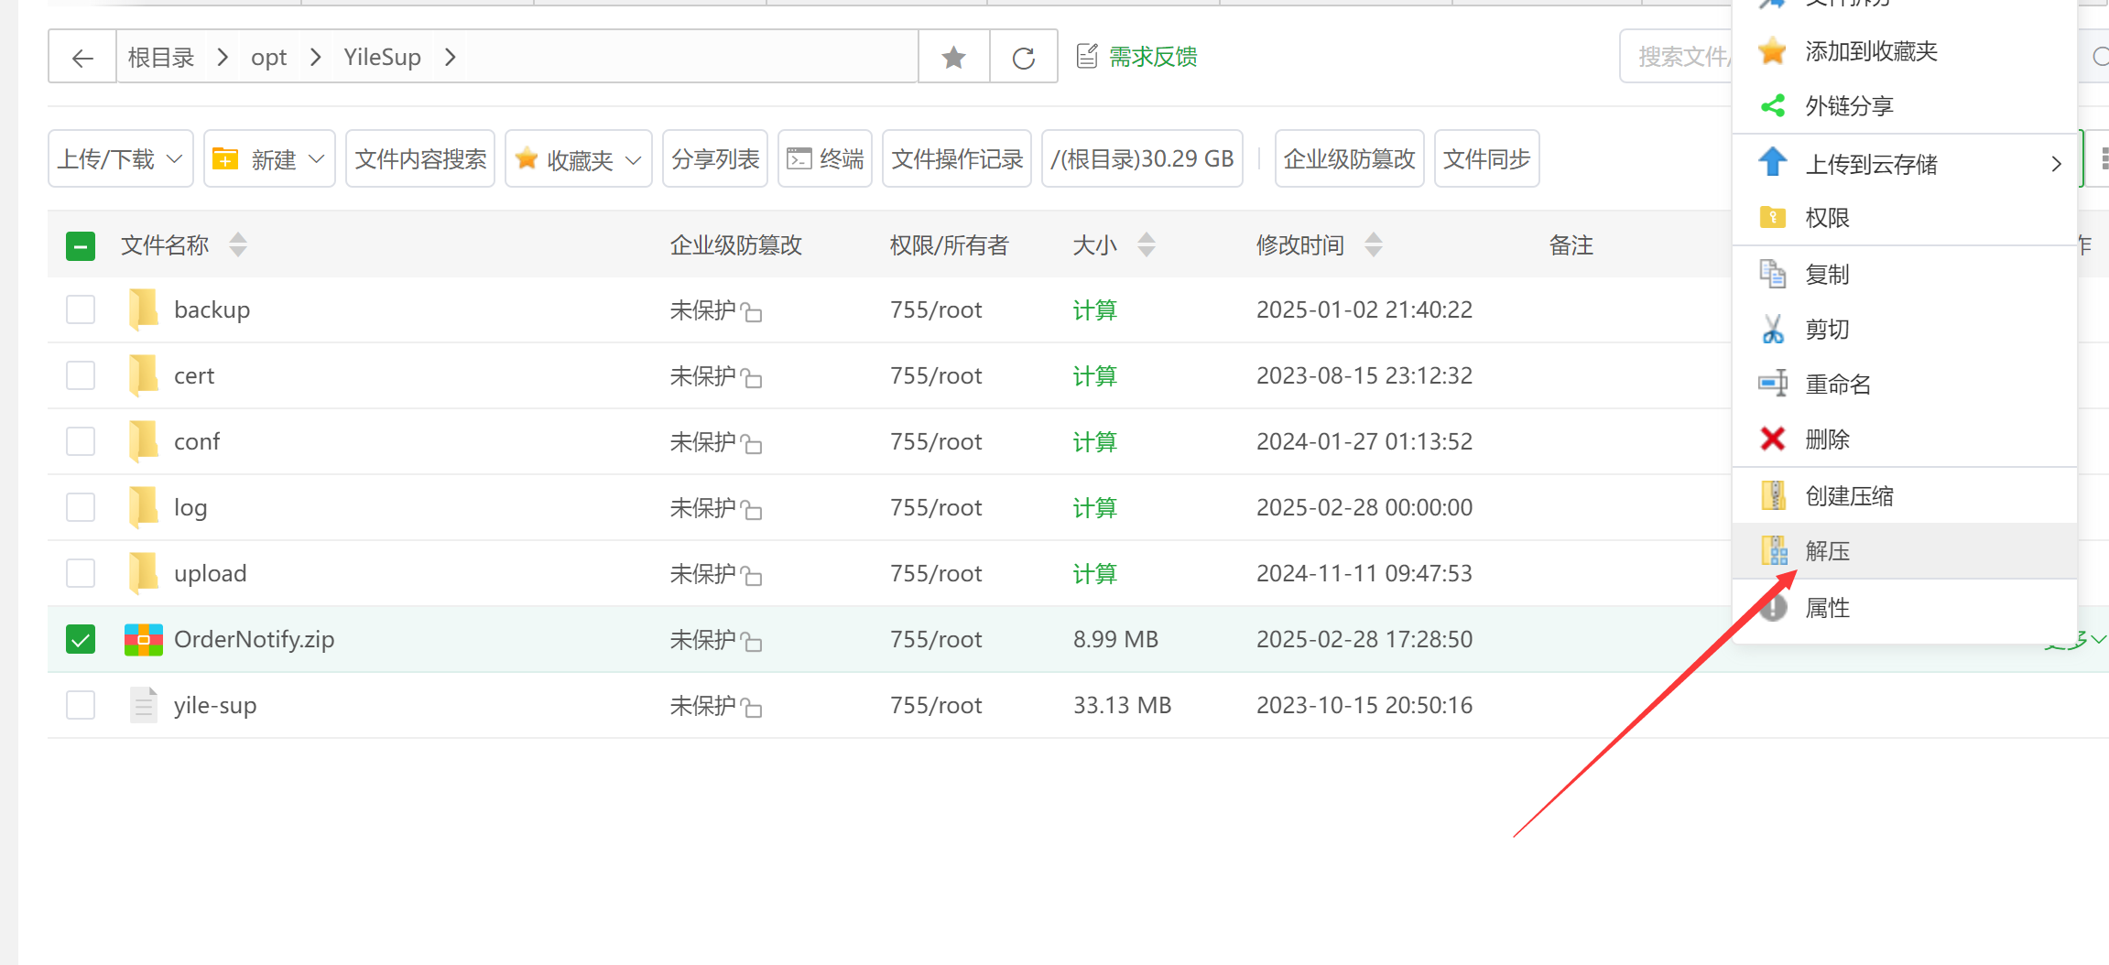The image size is (2109, 965).
Task: Click the star favorite icon in path bar
Action: pos(953,58)
